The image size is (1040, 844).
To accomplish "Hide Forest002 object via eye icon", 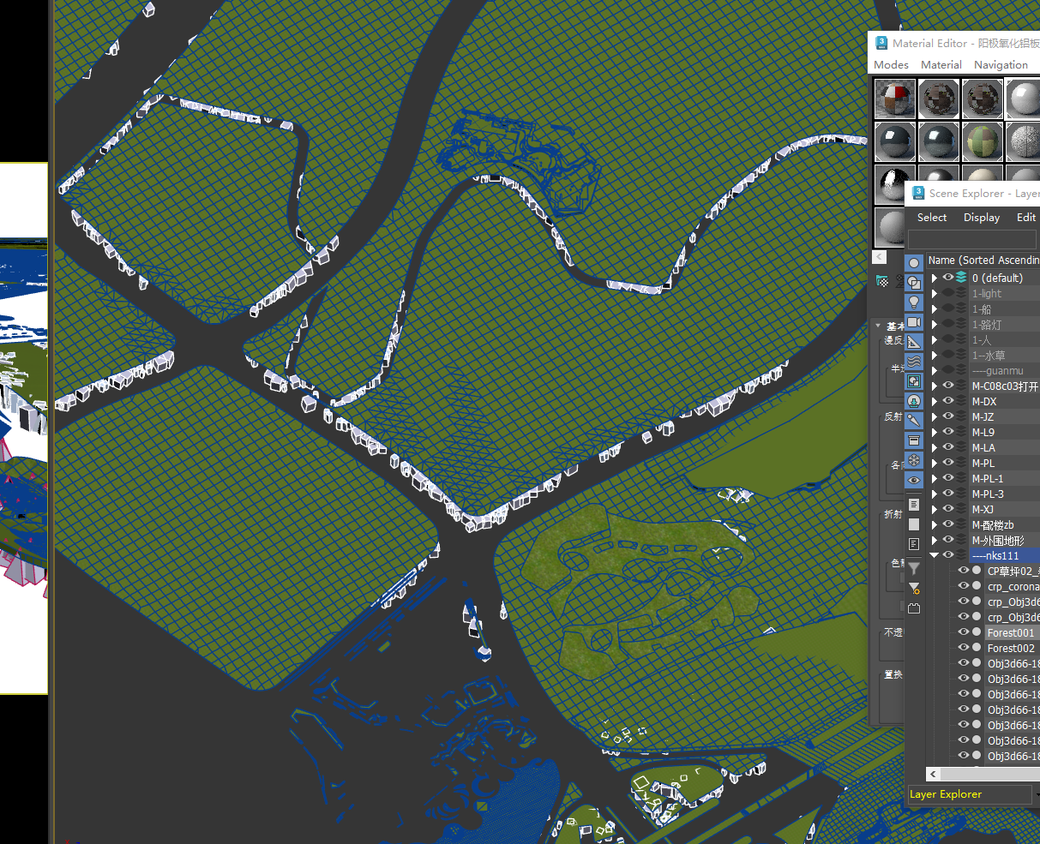I will [964, 649].
